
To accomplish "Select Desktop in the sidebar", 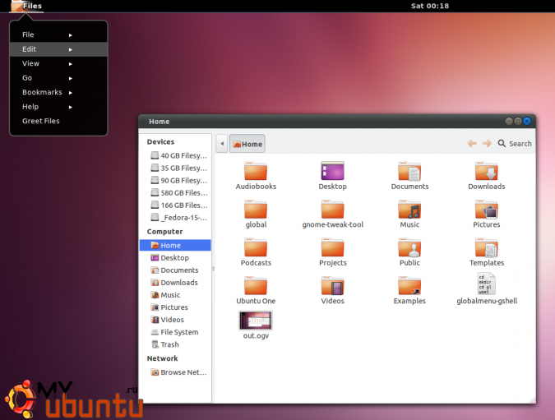I will 170,257.
